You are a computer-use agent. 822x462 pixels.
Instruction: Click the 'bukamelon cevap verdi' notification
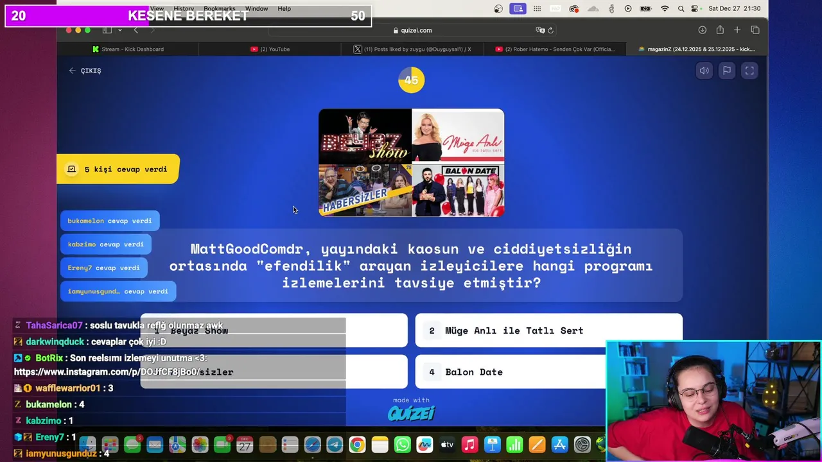[110, 221]
